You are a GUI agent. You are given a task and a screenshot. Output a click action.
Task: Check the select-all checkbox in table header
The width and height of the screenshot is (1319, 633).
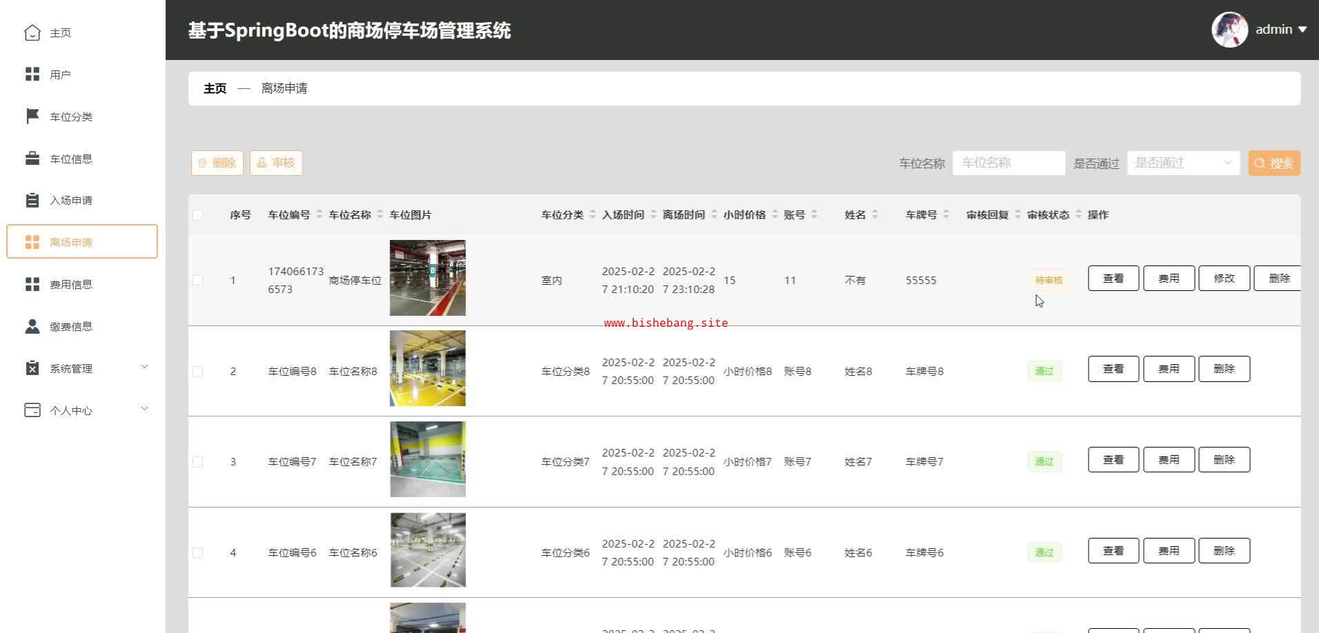click(198, 215)
